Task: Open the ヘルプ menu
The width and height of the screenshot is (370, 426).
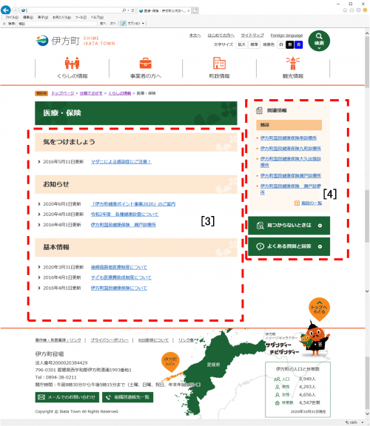Action: coord(97,17)
